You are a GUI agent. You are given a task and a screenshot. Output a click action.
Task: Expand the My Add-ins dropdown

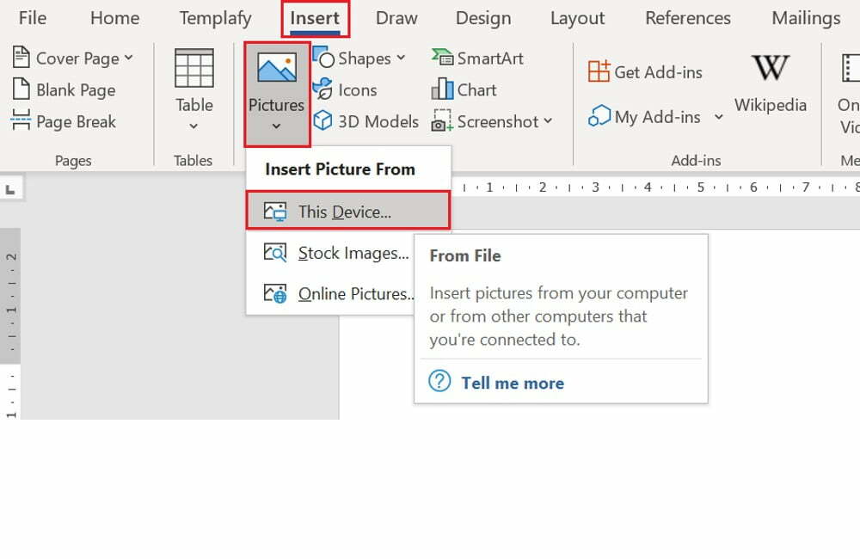(719, 117)
